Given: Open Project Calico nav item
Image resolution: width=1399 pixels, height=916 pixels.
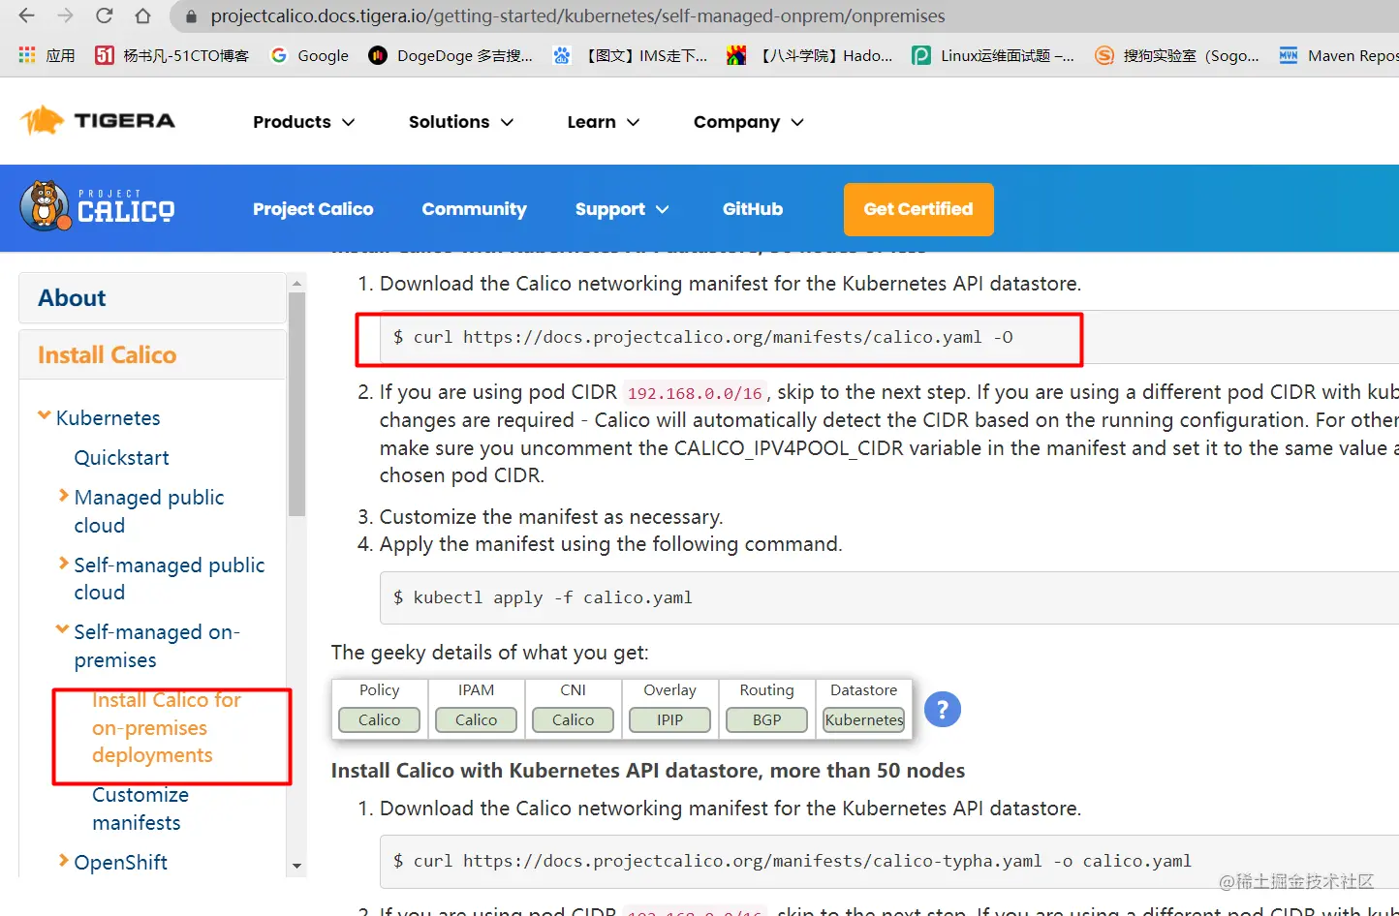Looking at the screenshot, I should pyautogui.click(x=313, y=209).
